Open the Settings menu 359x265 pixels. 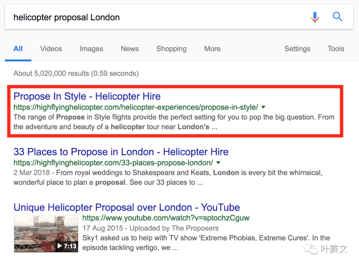(297, 49)
